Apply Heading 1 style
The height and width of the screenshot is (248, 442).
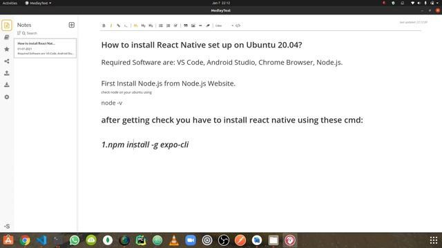(x=136, y=25)
